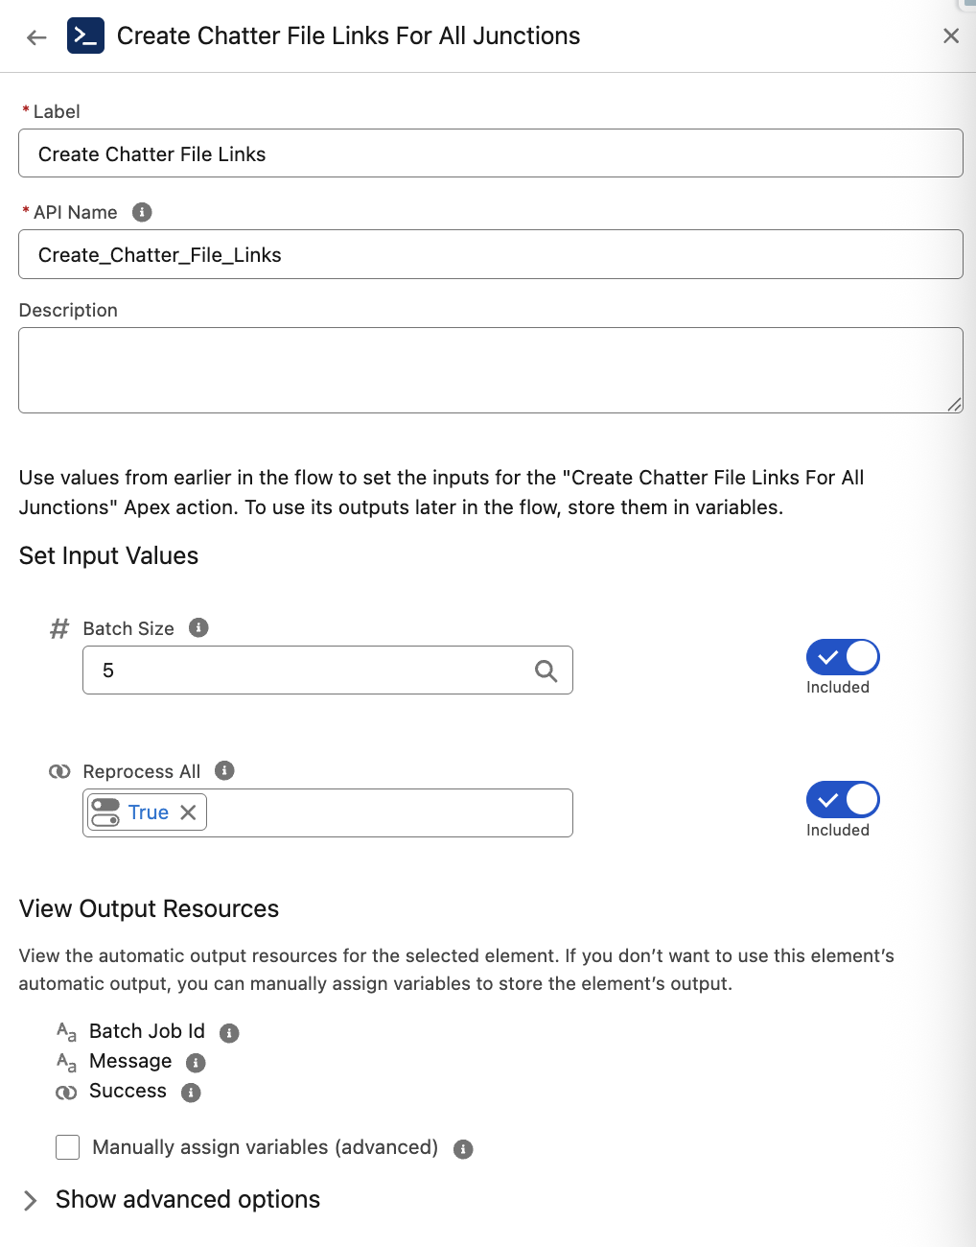This screenshot has width=976, height=1247.
Task: Click the Reprocess All info icon
Action: tap(224, 770)
